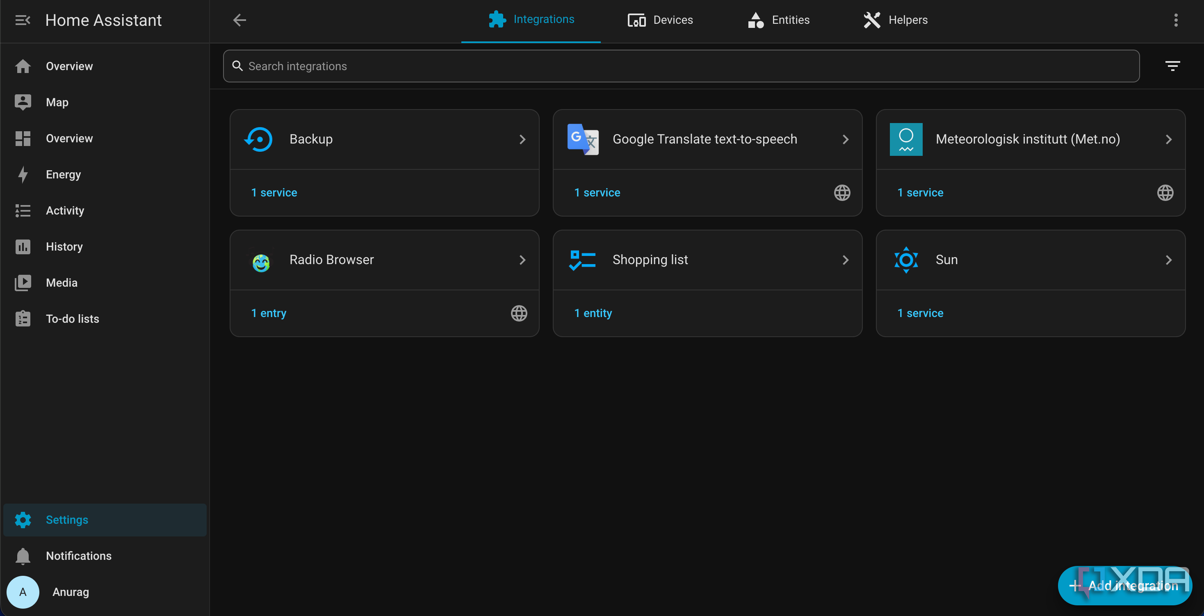Image resolution: width=1204 pixels, height=616 pixels.
Task: Click the Met.no weather logo
Action: pyautogui.click(x=906, y=139)
